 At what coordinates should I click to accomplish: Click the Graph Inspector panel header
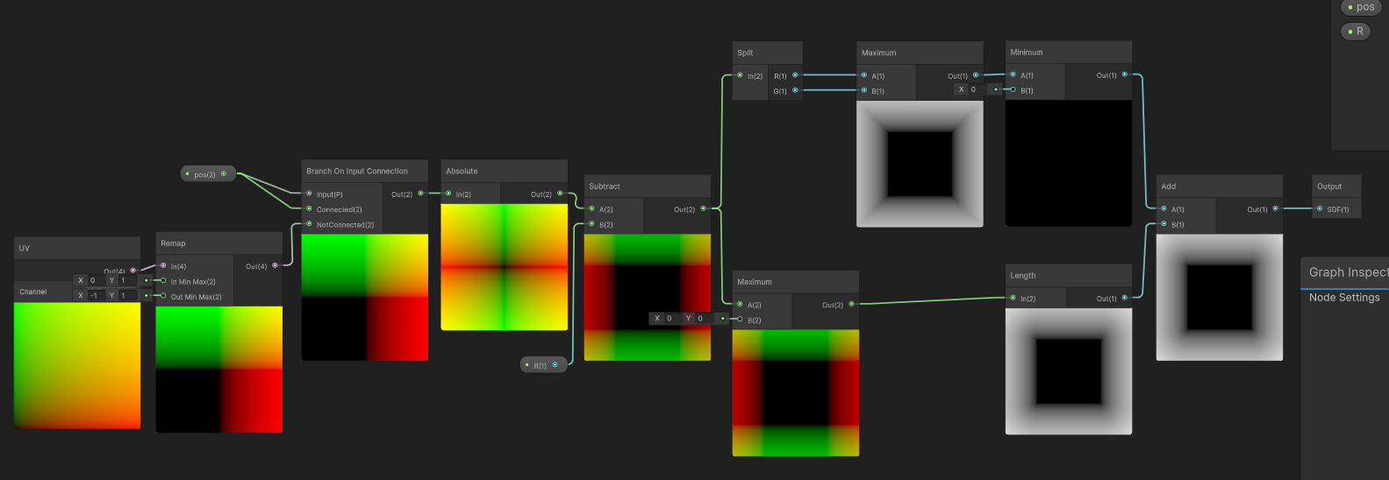1347,272
